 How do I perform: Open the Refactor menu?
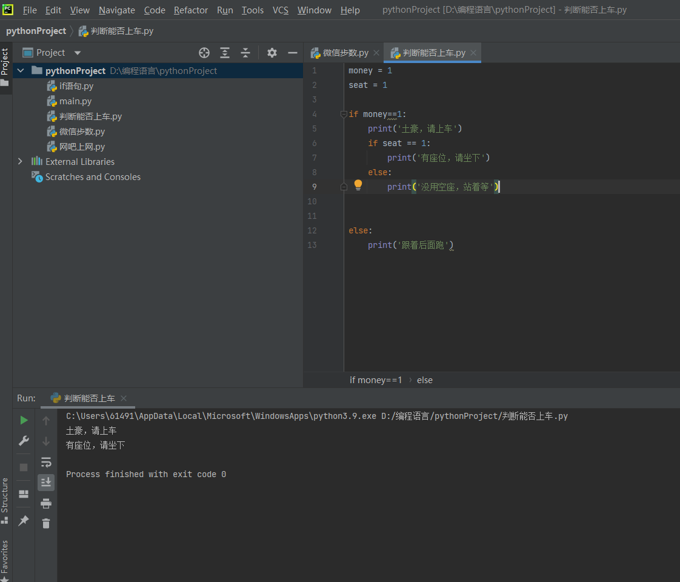pyautogui.click(x=191, y=10)
